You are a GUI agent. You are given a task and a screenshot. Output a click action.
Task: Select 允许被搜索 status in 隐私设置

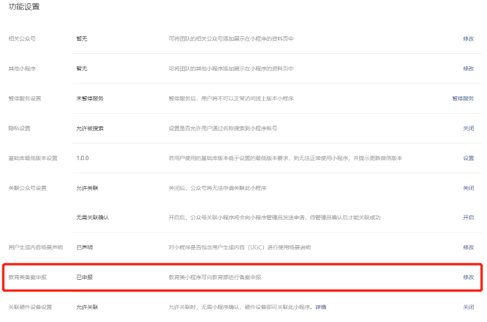(90, 127)
